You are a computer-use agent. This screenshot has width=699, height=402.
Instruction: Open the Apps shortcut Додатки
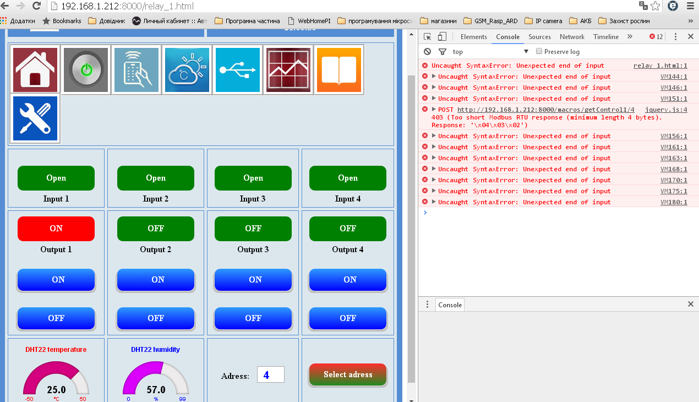tap(18, 21)
